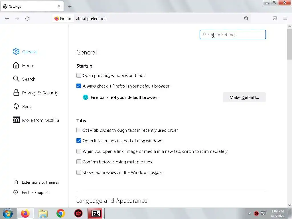Enable Confirm before closing multiple tabs
This screenshot has height=219, width=292.
79,162
